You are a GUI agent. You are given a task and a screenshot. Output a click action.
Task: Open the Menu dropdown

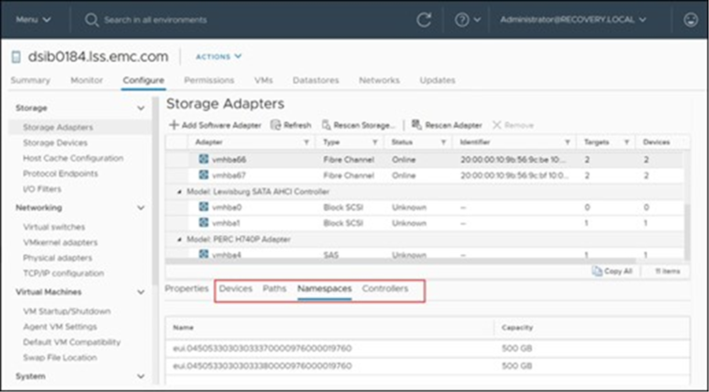[33, 20]
